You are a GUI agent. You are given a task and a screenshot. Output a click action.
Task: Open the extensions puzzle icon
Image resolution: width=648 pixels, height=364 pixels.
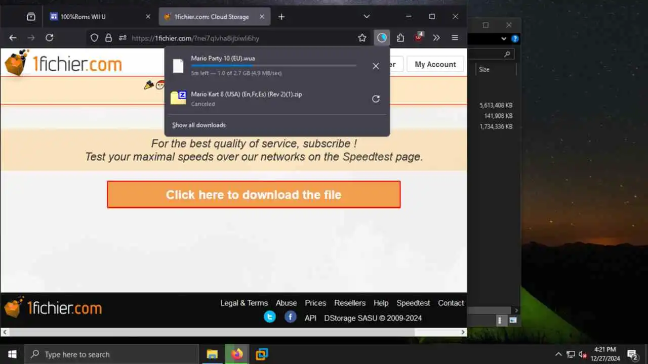(x=400, y=38)
